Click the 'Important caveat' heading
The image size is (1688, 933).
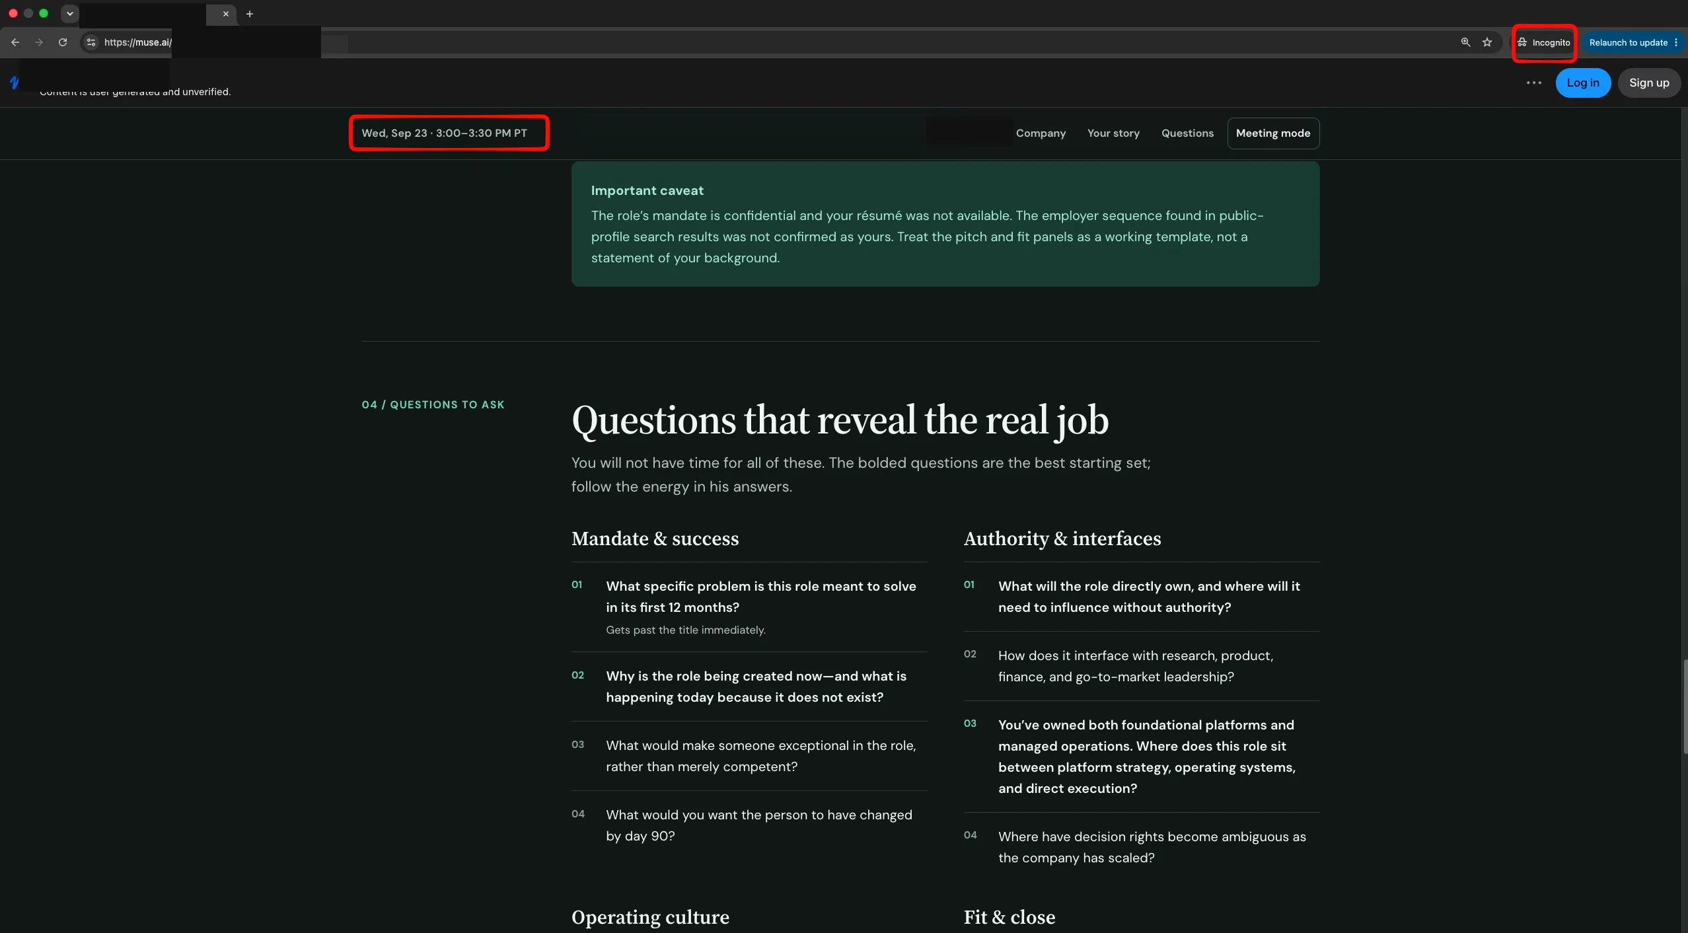(647, 191)
